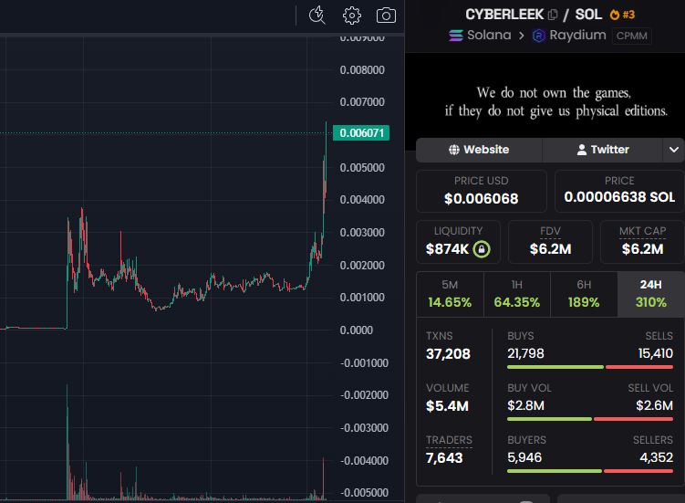Click the BUYS count 21,798
Viewport: 685px width, 503px height.
pyautogui.click(x=525, y=353)
